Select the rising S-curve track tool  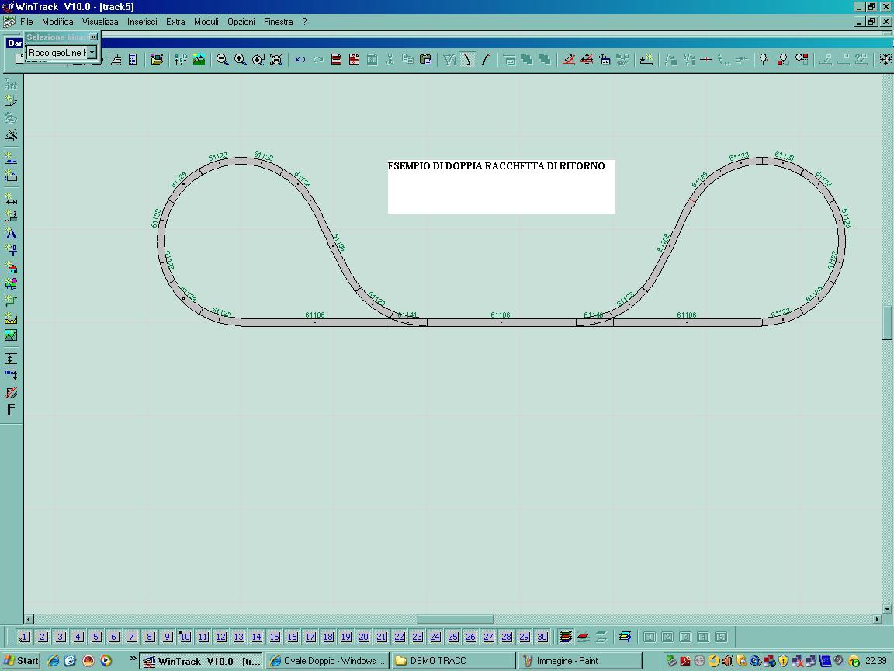tap(486, 59)
